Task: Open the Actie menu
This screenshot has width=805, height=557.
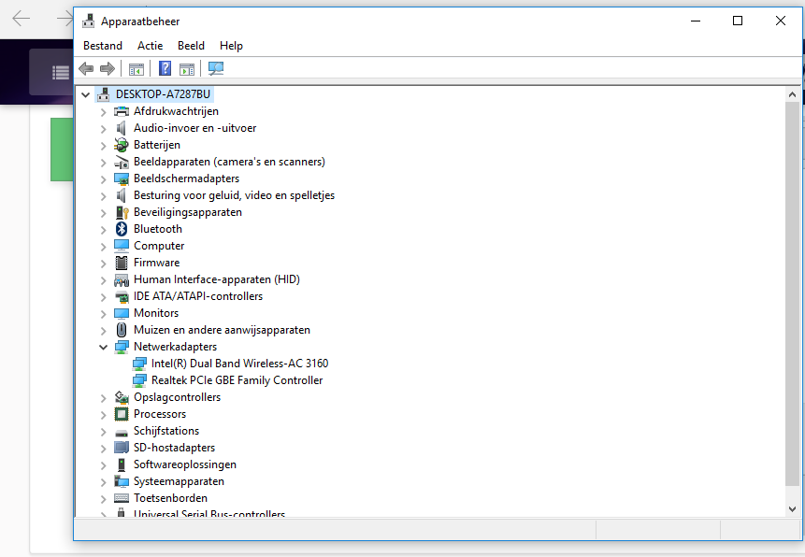Action: coord(150,46)
